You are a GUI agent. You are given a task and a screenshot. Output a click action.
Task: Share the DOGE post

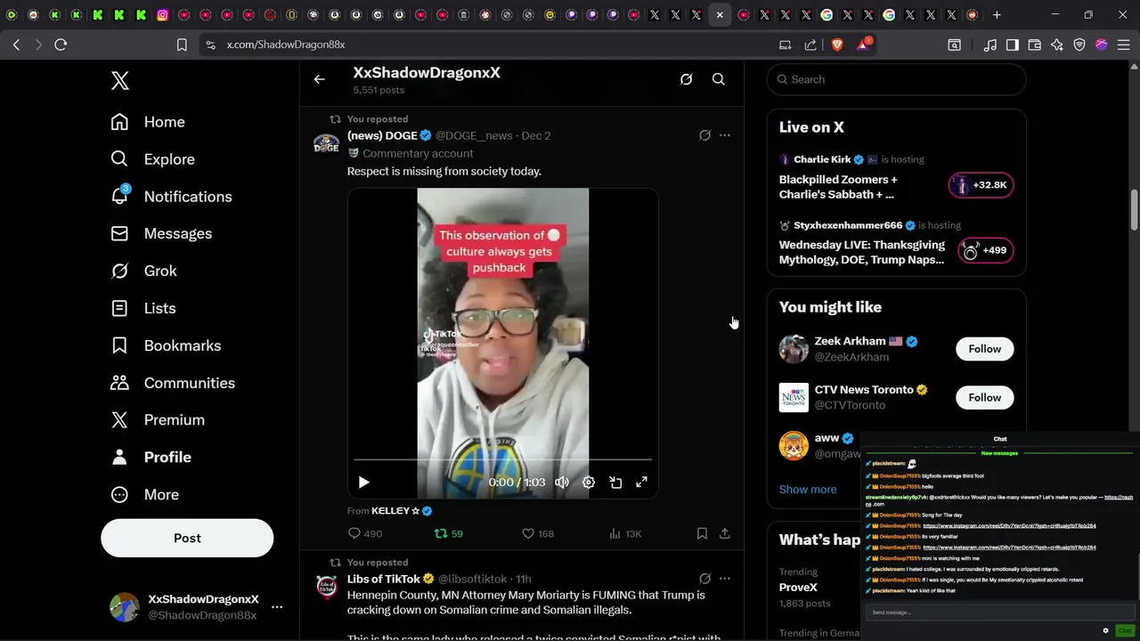point(725,533)
